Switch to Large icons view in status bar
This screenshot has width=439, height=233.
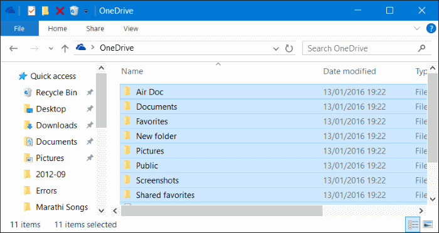tap(428, 225)
